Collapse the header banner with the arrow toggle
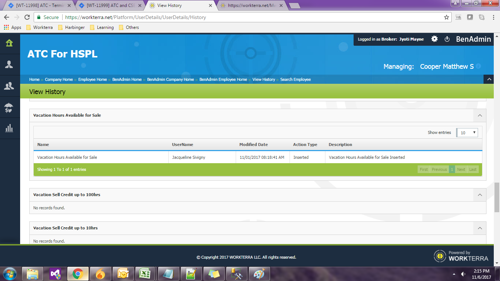Image resolution: width=500 pixels, height=281 pixels. (489, 79)
